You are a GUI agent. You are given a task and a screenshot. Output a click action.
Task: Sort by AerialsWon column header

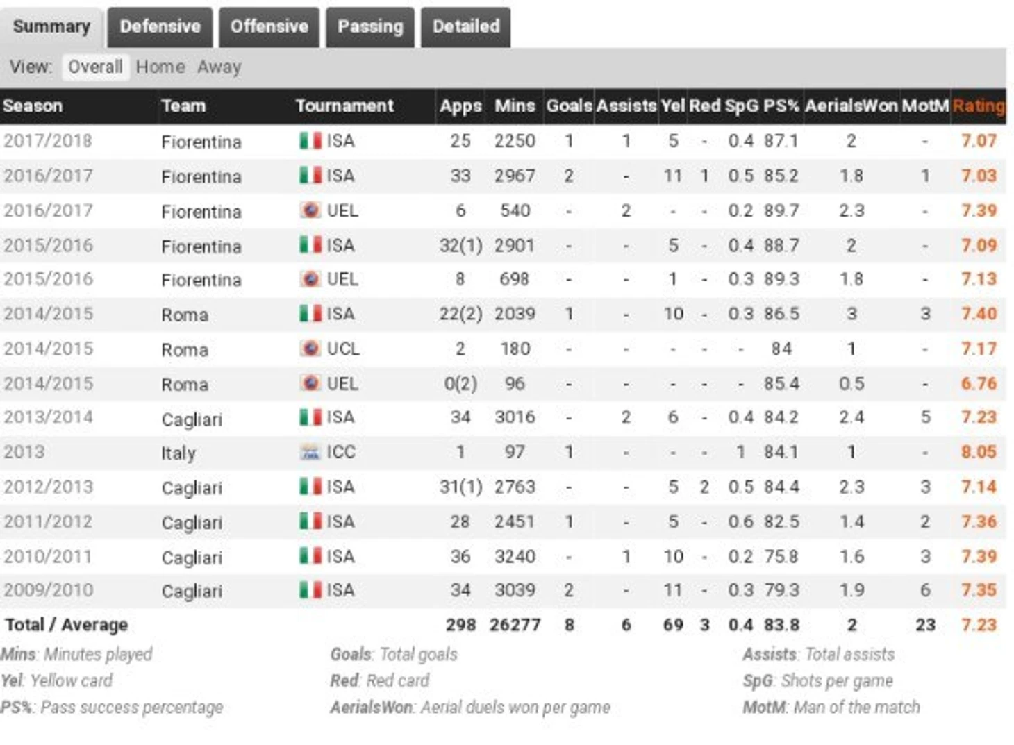(x=851, y=106)
